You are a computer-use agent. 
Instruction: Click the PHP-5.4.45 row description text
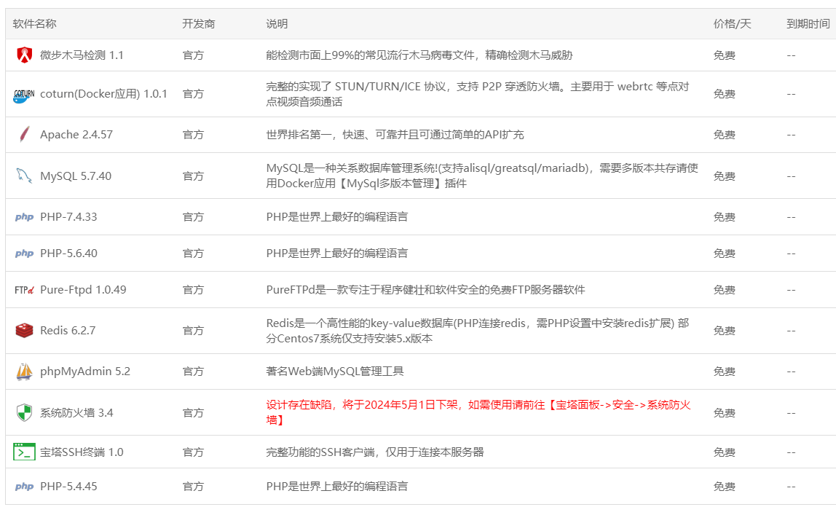click(x=337, y=486)
